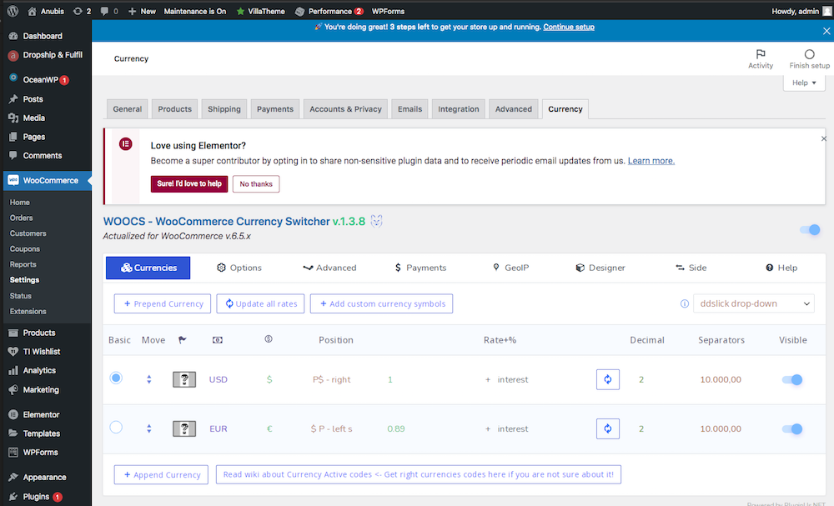Viewport: 834px width, 506px height.
Task: Open Appearance from sidebar
Action: tap(46, 478)
